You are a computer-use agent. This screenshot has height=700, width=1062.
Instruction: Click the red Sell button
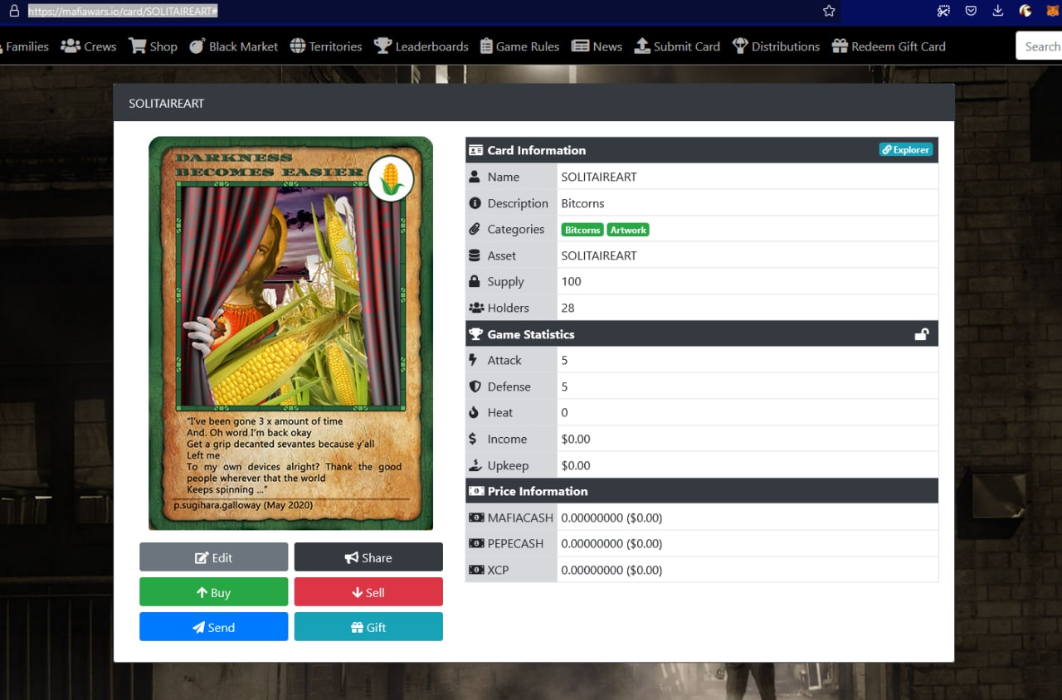tap(368, 592)
